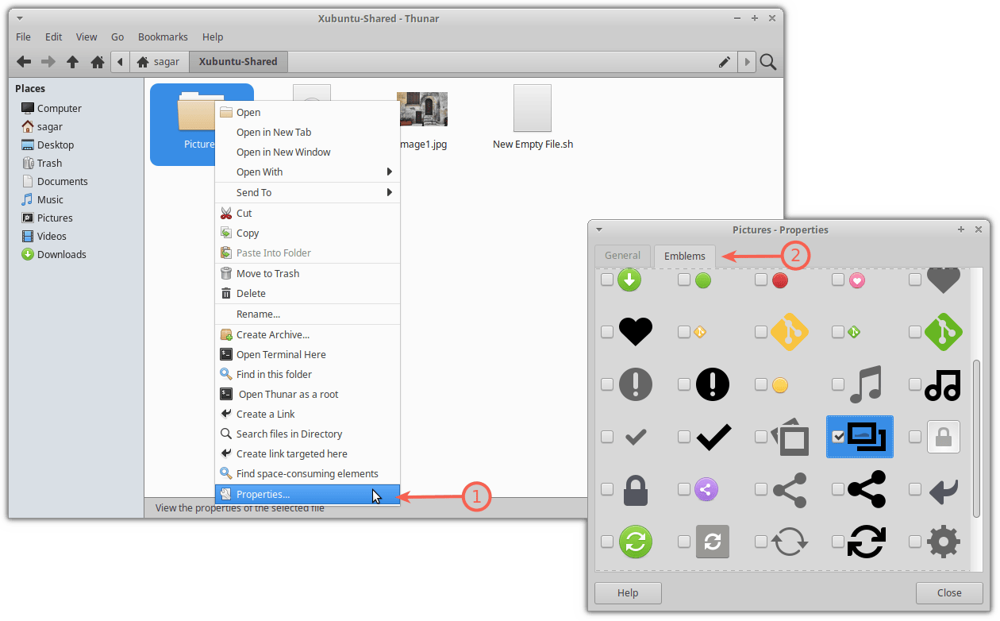Expand the Send To submenu
The image size is (1000, 621).
pos(307,192)
